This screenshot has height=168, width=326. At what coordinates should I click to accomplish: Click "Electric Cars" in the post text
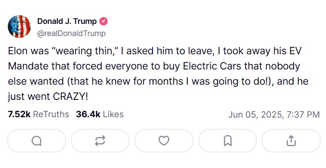click(x=212, y=66)
